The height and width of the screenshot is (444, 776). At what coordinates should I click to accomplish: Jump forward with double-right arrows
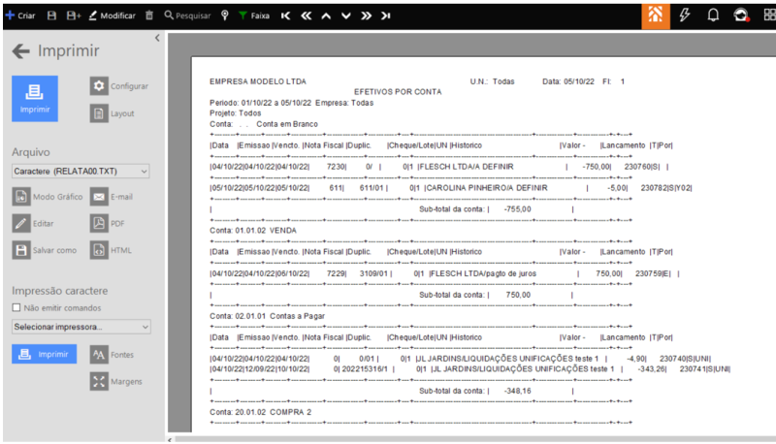point(367,16)
